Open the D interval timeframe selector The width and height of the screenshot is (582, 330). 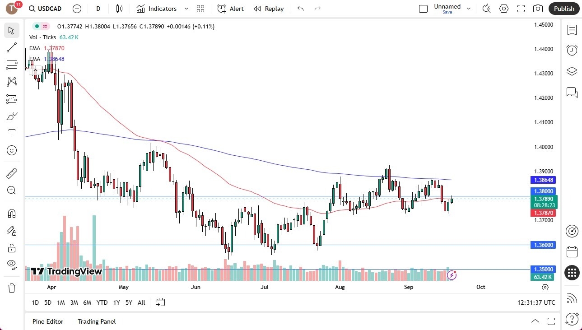tap(98, 8)
